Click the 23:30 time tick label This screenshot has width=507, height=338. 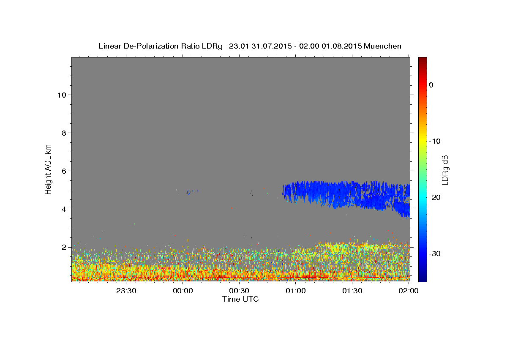(126, 291)
